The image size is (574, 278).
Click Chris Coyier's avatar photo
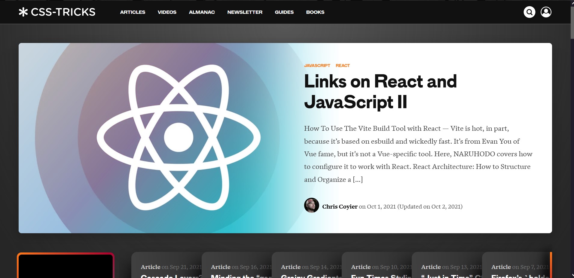tap(312, 205)
